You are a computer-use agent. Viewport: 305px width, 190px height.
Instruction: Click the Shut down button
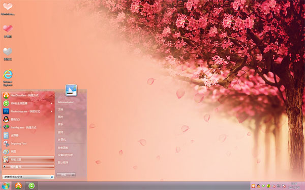click(x=64, y=175)
